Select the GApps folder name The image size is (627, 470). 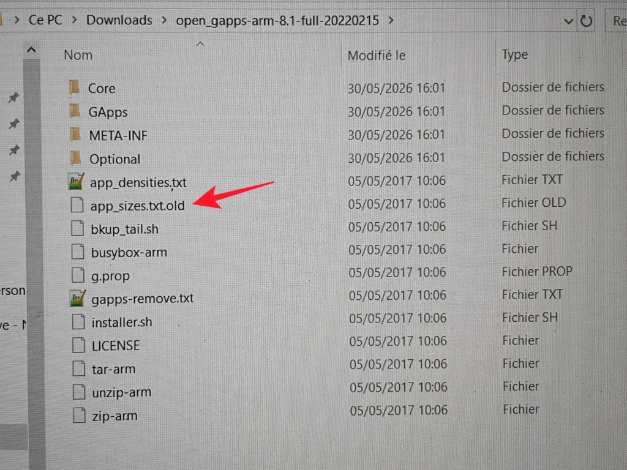click(108, 113)
